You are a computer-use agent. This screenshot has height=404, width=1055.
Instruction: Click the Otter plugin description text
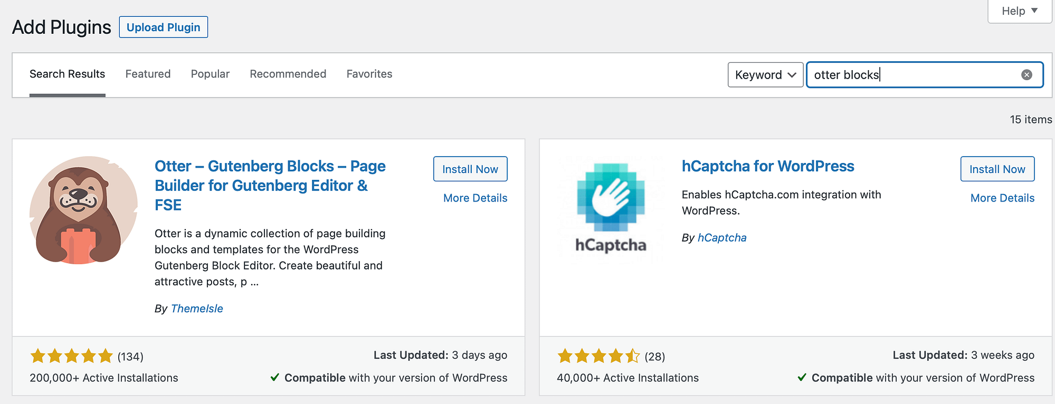(270, 257)
